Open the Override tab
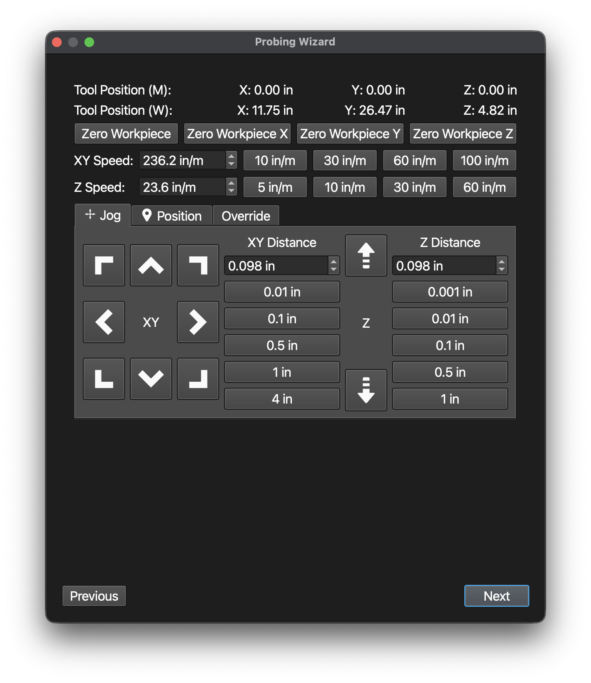This screenshot has width=591, height=683. [x=246, y=216]
